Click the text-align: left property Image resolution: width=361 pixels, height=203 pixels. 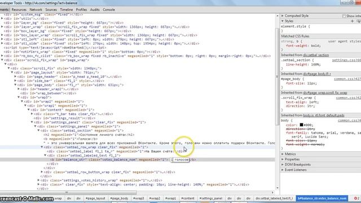[302, 102]
